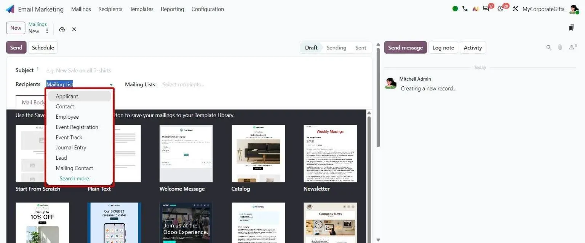Click the debug tools wrench icon
The height and width of the screenshot is (243, 585).
tap(515, 9)
